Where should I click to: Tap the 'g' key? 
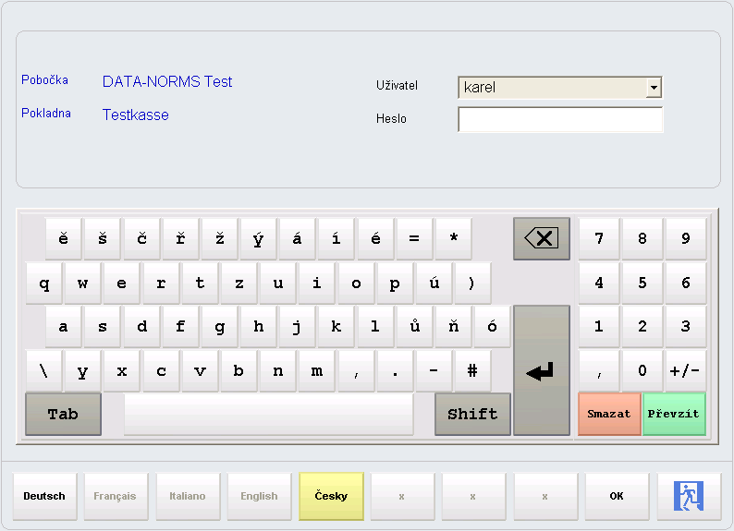pyautogui.click(x=219, y=327)
